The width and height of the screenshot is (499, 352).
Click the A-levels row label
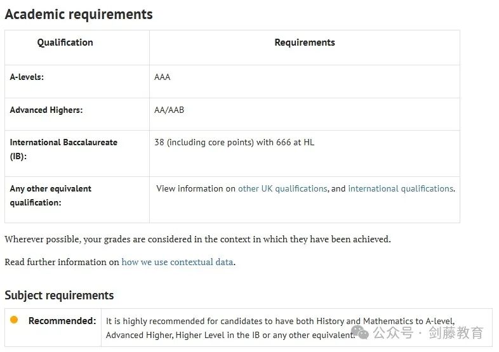(x=27, y=77)
